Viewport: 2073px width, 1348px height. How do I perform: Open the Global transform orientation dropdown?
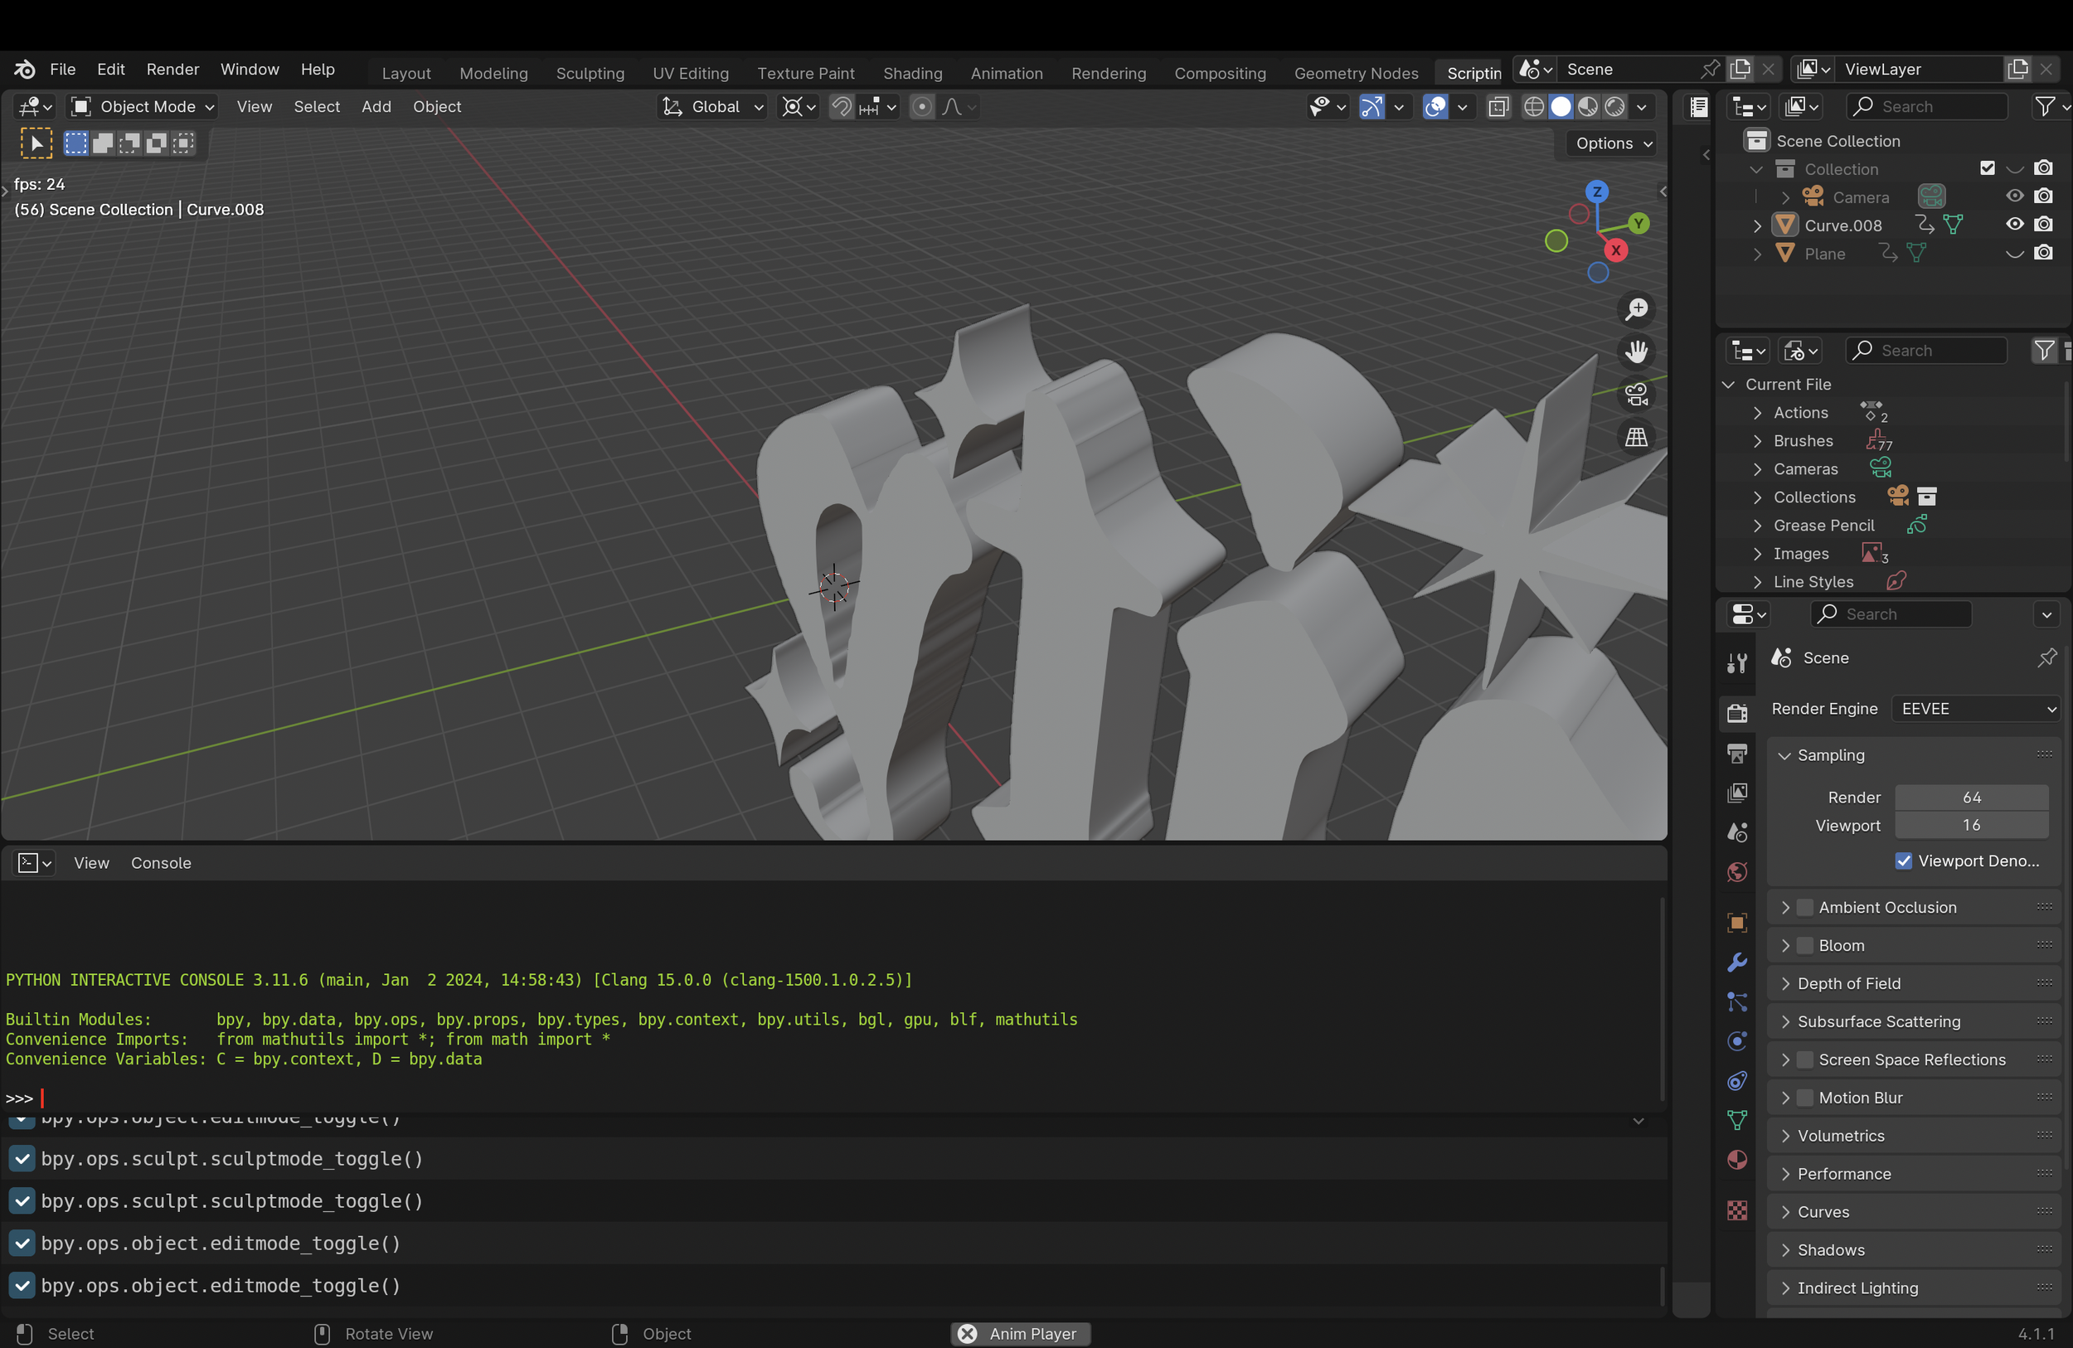(x=712, y=106)
